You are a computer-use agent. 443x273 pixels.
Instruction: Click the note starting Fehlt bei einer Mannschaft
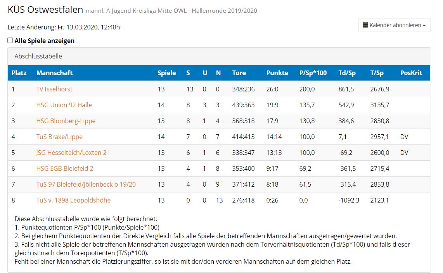tap(183, 261)
